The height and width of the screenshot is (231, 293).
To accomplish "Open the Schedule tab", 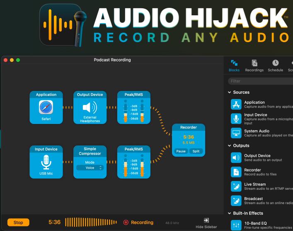I will coord(276,66).
